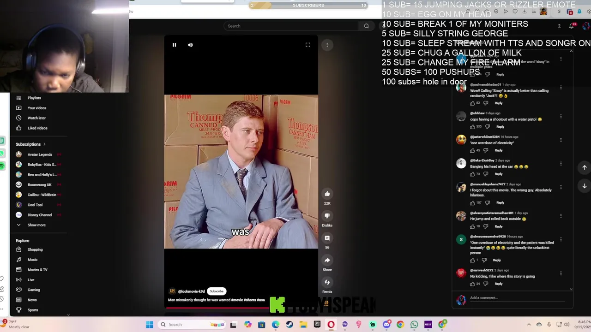
Task: Expand the Subscriptions section chevron
Action: point(44,144)
